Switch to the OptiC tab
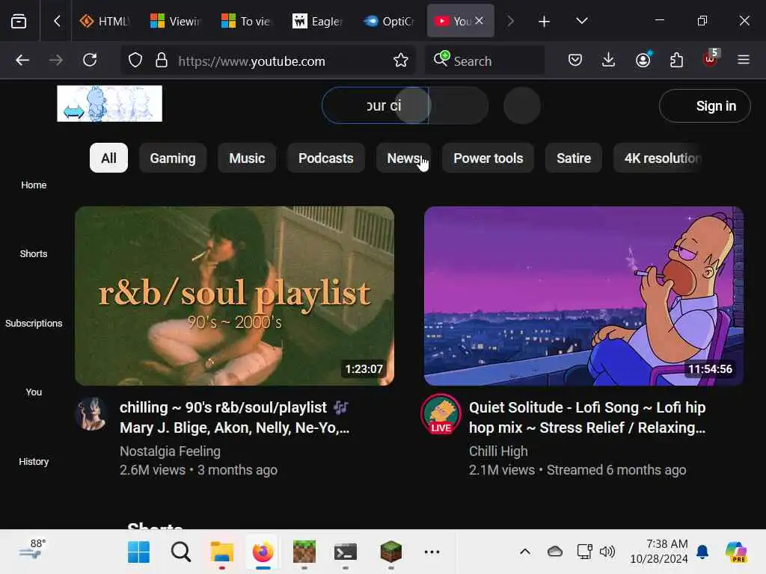 pyautogui.click(x=388, y=21)
